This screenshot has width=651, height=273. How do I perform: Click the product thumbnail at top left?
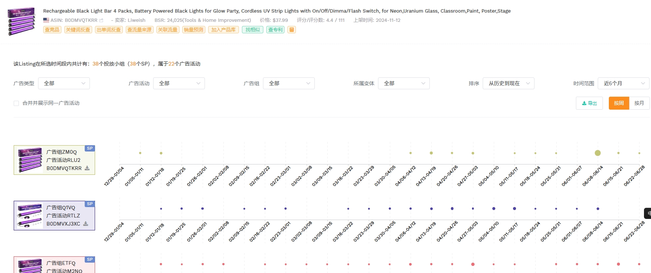coord(21,21)
